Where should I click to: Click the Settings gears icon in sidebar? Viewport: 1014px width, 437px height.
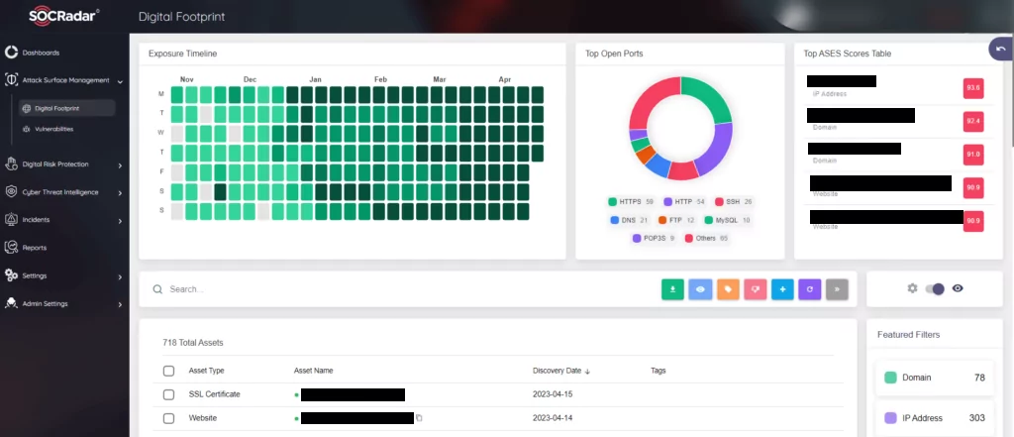11,275
